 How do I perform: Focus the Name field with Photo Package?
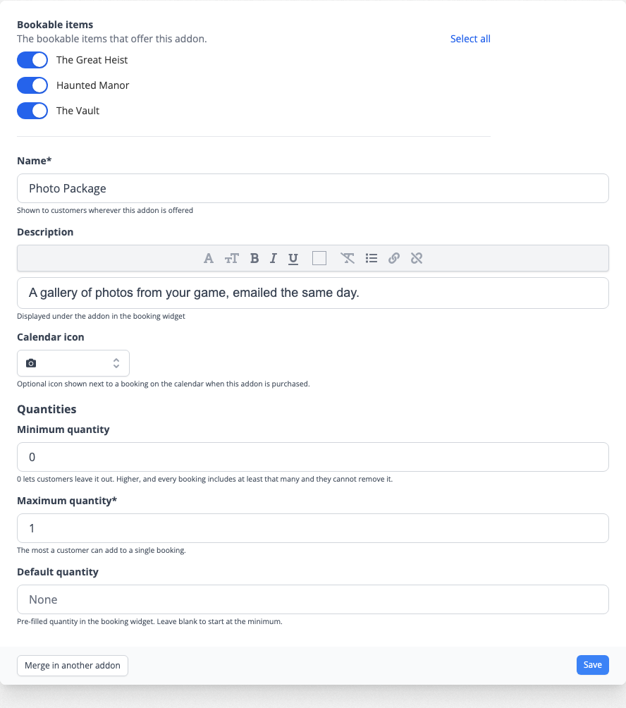313,188
